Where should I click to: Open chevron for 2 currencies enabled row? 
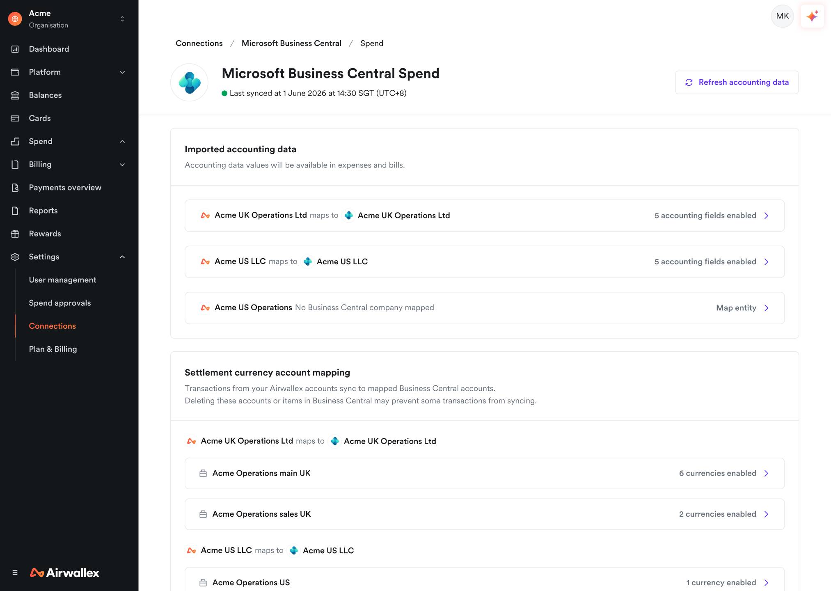pos(766,514)
